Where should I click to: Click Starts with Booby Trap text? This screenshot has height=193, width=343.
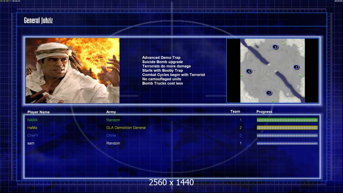162,70
